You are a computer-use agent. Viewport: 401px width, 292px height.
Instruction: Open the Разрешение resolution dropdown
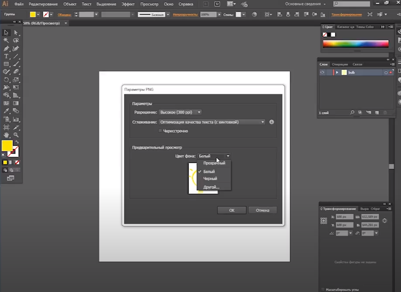click(180, 112)
